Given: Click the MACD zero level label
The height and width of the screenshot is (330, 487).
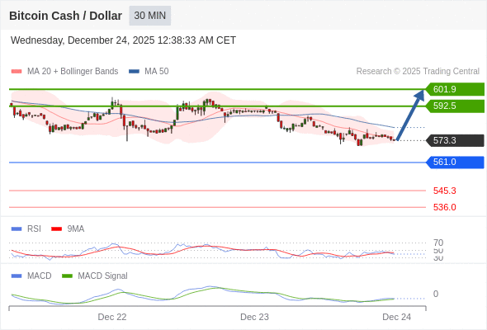Looking at the screenshot, I should click(x=436, y=294).
